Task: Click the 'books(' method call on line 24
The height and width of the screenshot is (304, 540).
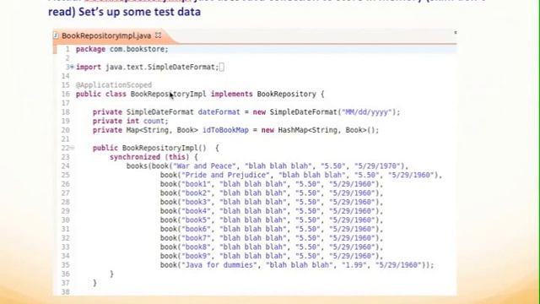Action: click(x=139, y=166)
